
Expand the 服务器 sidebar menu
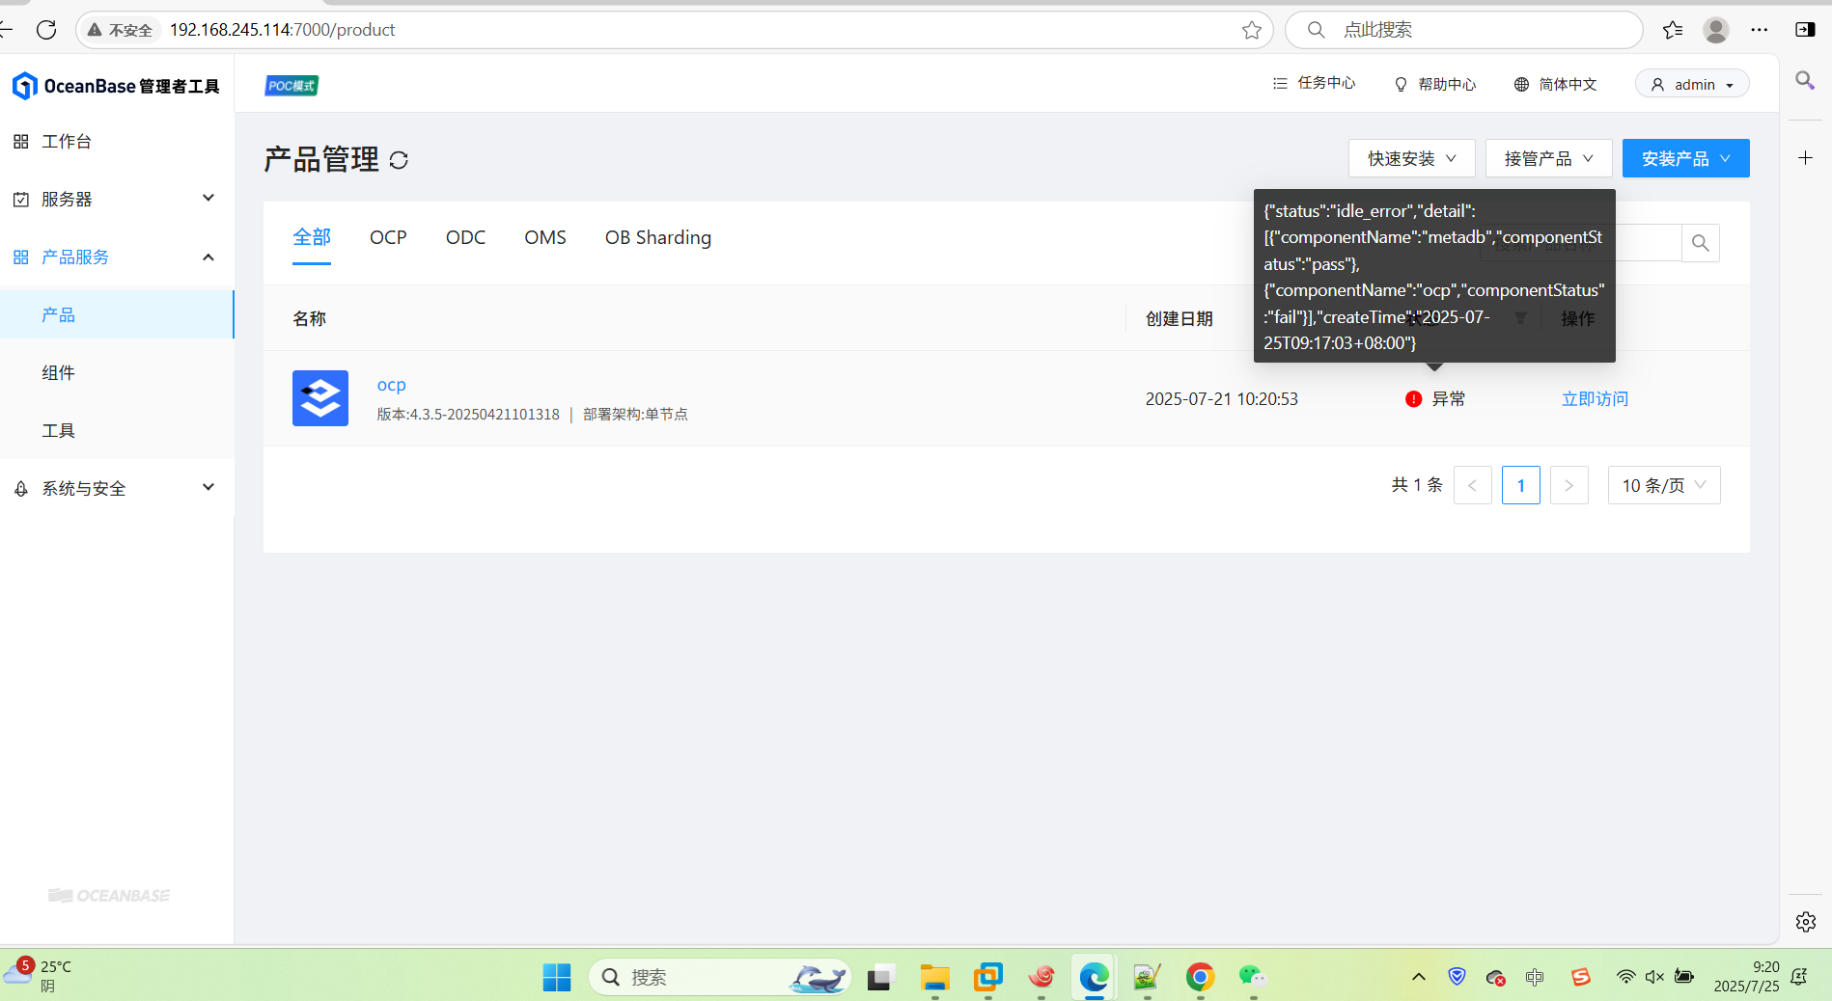[x=117, y=199]
